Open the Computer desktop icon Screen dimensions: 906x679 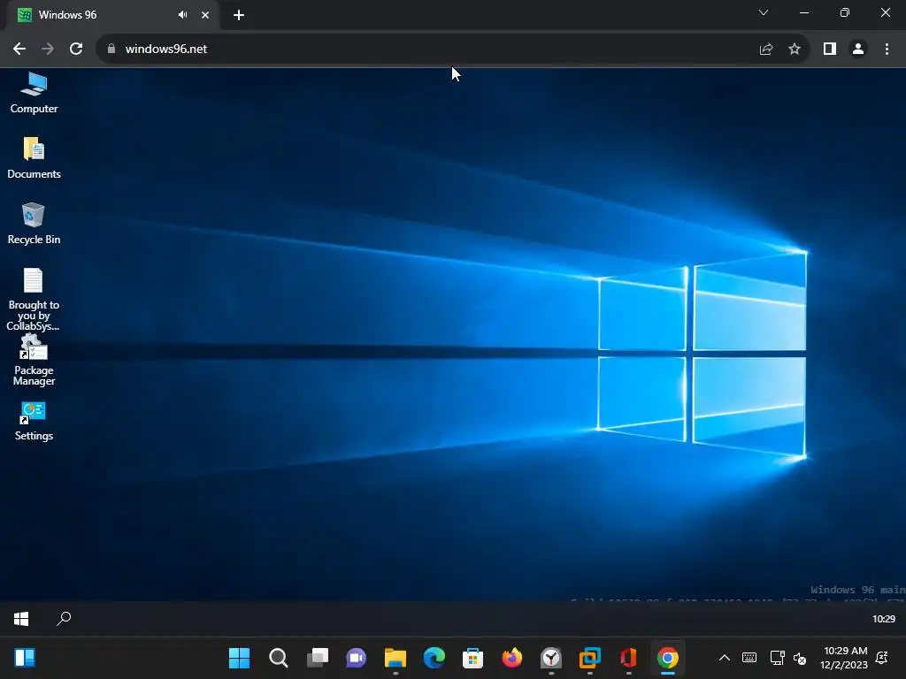34,94
